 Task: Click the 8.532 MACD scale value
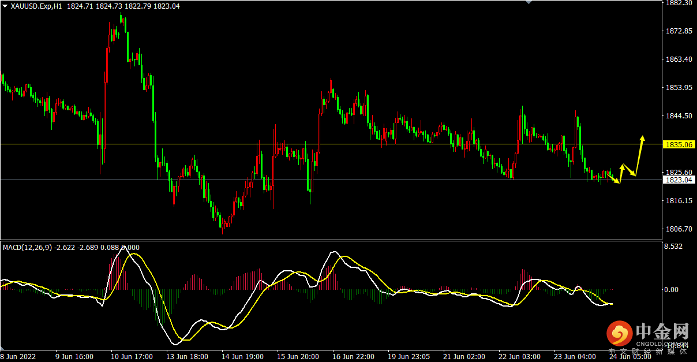pyautogui.click(x=674, y=247)
